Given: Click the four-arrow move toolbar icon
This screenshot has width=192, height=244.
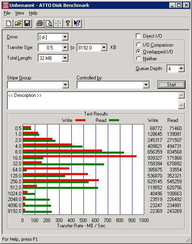Looking at the screenshot, I should [58, 24].
